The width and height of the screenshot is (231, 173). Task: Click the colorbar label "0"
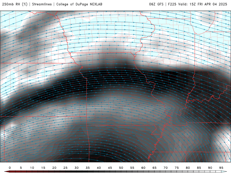click(10, 168)
